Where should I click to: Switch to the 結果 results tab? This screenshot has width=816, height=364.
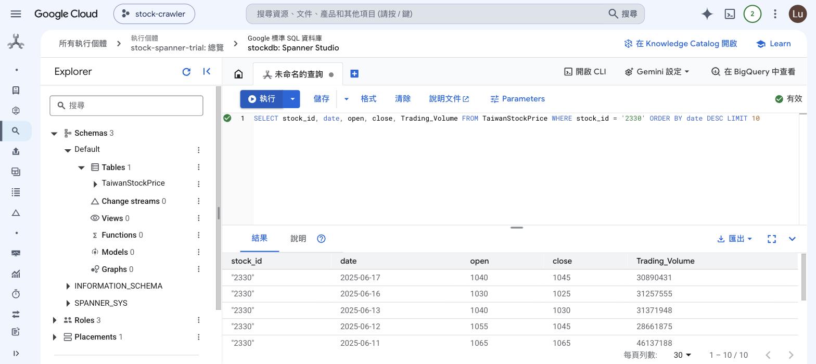coord(259,238)
